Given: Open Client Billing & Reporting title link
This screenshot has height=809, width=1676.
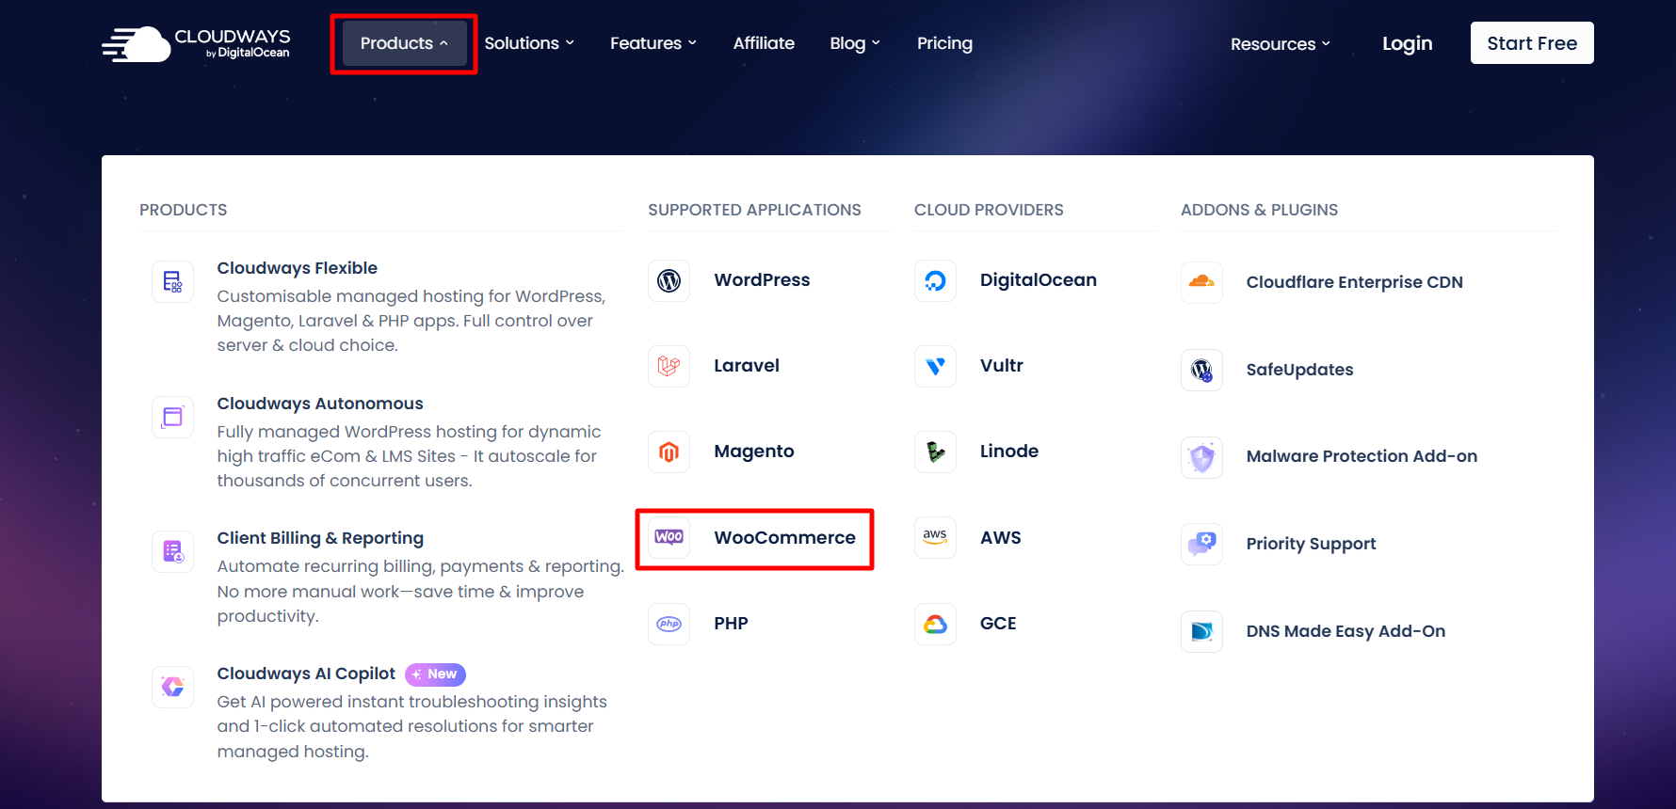Looking at the screenshot, I should 320,538.
